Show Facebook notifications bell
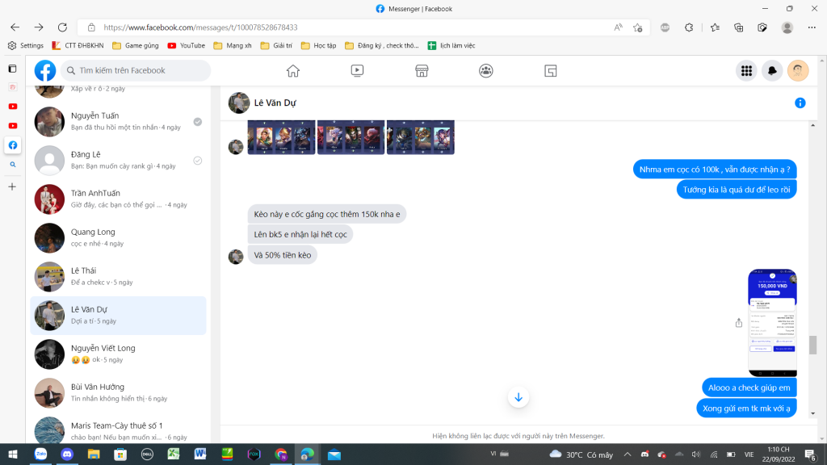This screenshot has width=827, height=465. pyautogui.click(x=772, y=71)
